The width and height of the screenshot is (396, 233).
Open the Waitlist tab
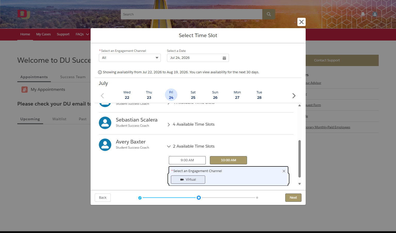point(59,119)
